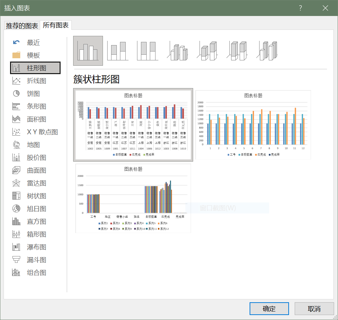Select the chart preview with orange bars
Screen dimensions: 338x320
(x=253, y=124)
